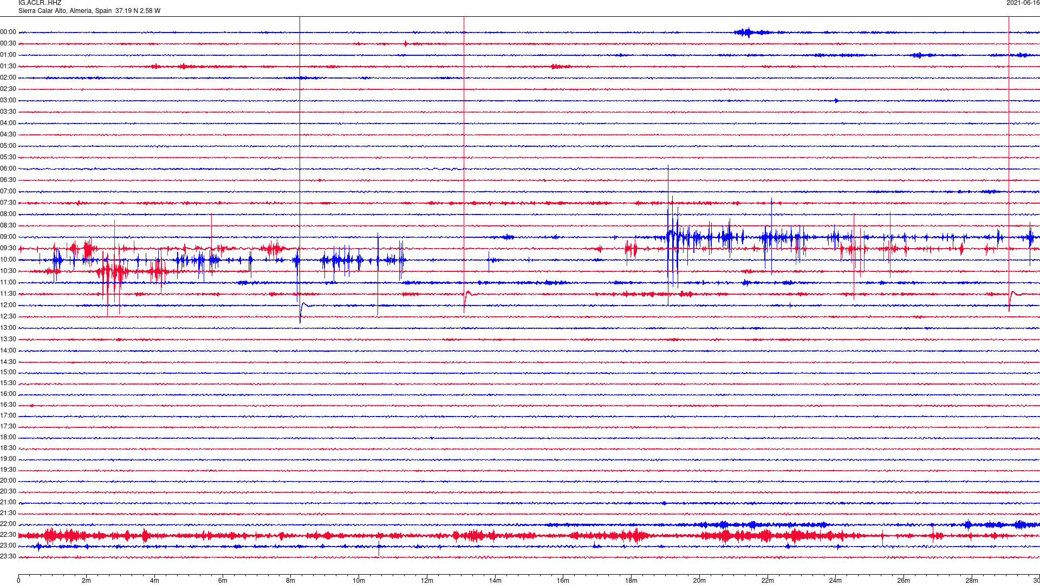This screenshot has height=585, width=1040.
Task: Select the 22:00 trace row label
Action: (8, 524)
